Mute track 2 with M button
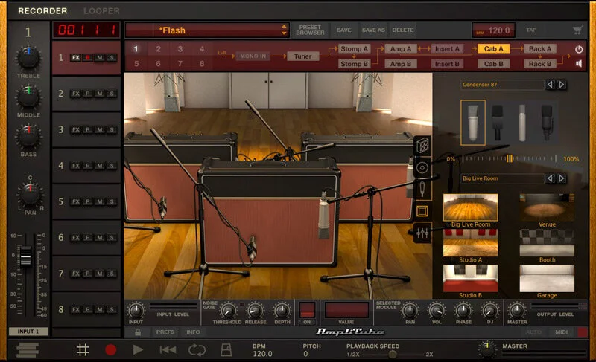The image size is (596, 362). pos(100,94)
